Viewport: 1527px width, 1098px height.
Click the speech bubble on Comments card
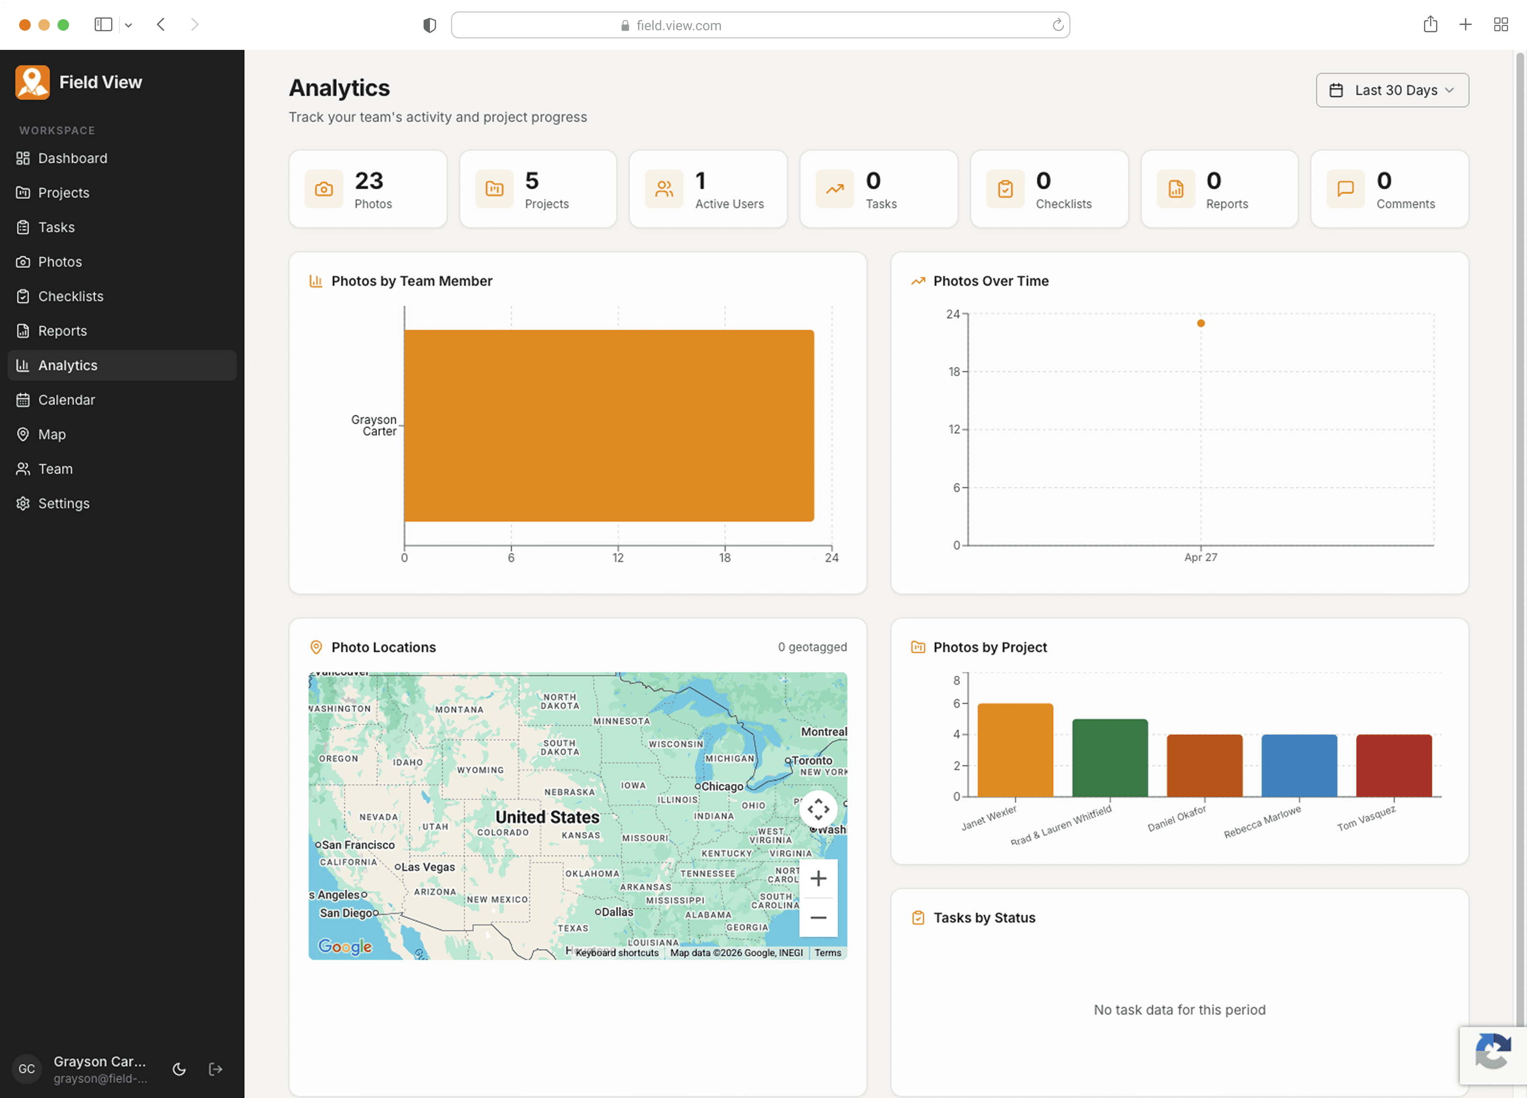(x=1346, y=189)
